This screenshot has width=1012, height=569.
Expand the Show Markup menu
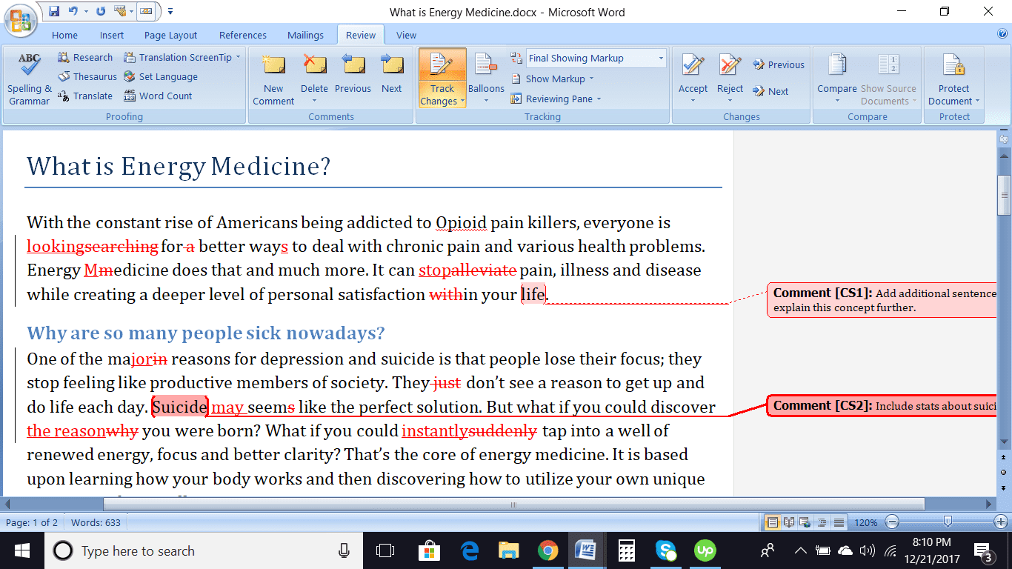coord(553,79)
